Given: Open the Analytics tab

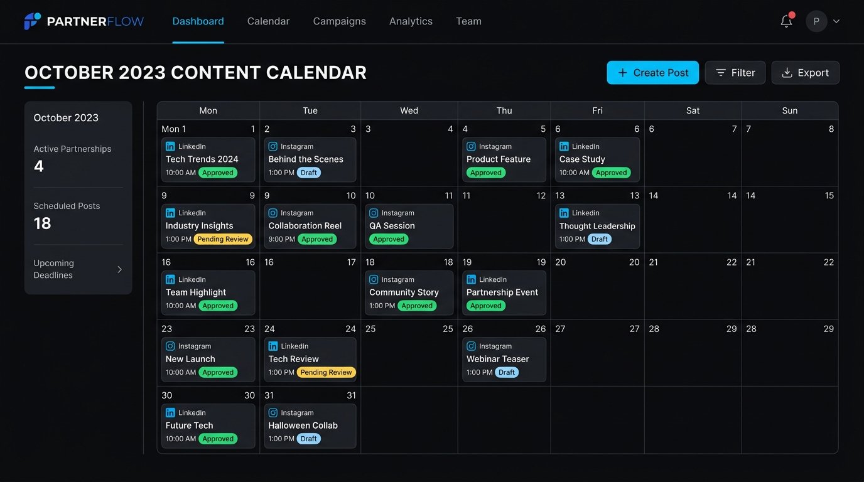Looking at the screenshot, I should (411, 21).
